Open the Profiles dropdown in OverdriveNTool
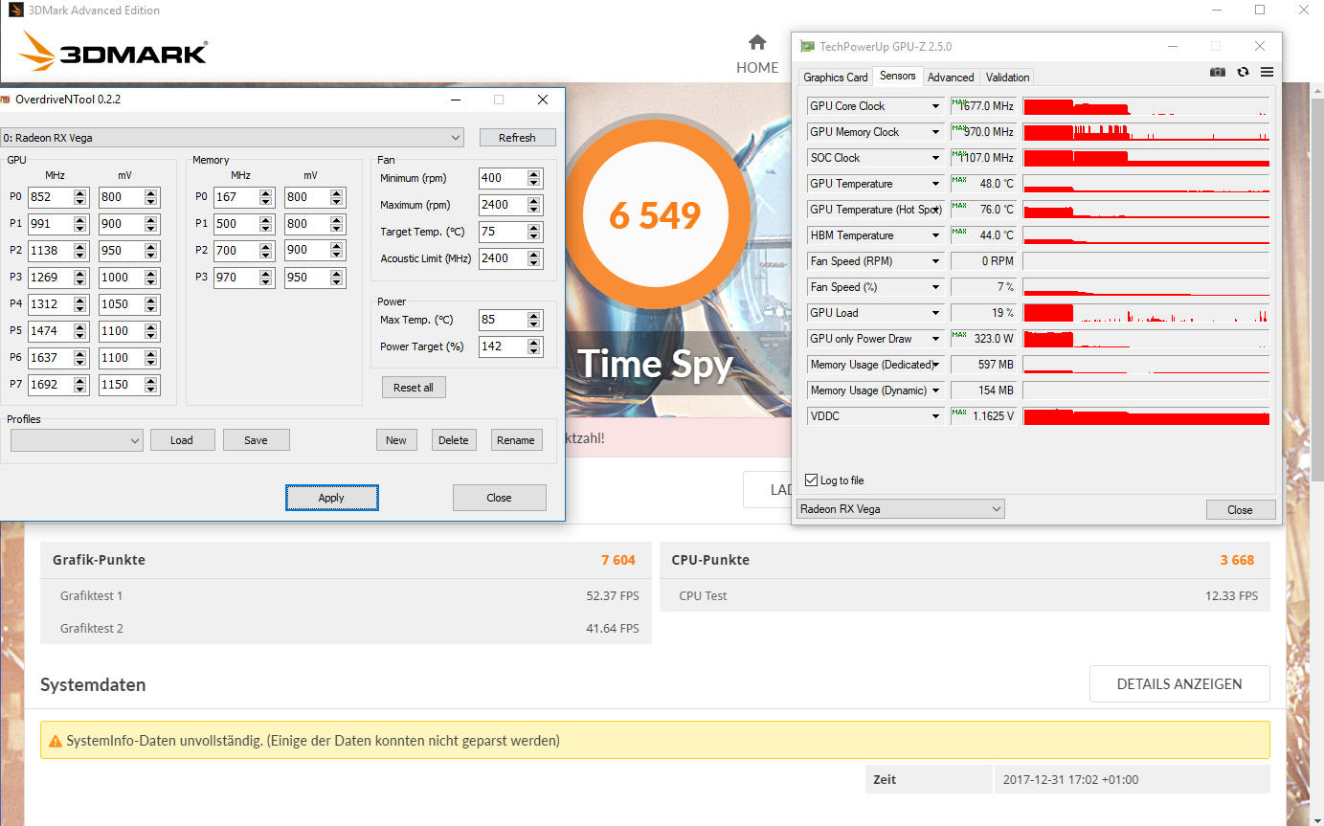 tap(77, 440)
